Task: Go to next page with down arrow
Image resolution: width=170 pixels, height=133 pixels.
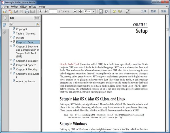Action: [x=46, y=11]
